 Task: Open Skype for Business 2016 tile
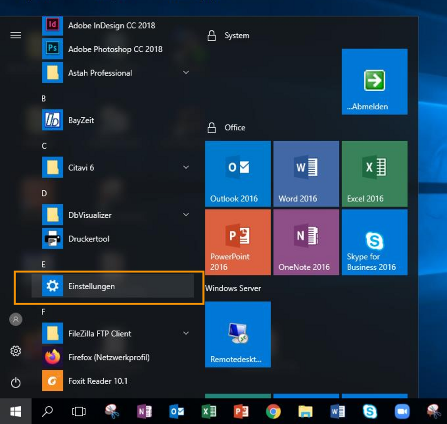[374, 242]
